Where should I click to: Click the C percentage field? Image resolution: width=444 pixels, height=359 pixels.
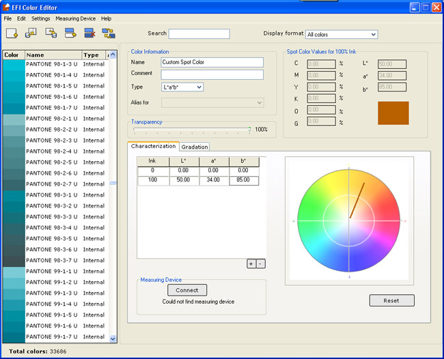coord(321,64)
